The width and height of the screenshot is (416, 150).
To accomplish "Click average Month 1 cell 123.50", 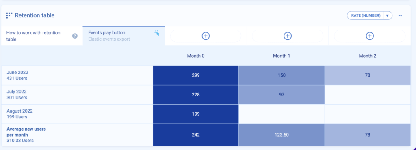I will (282, 135).
